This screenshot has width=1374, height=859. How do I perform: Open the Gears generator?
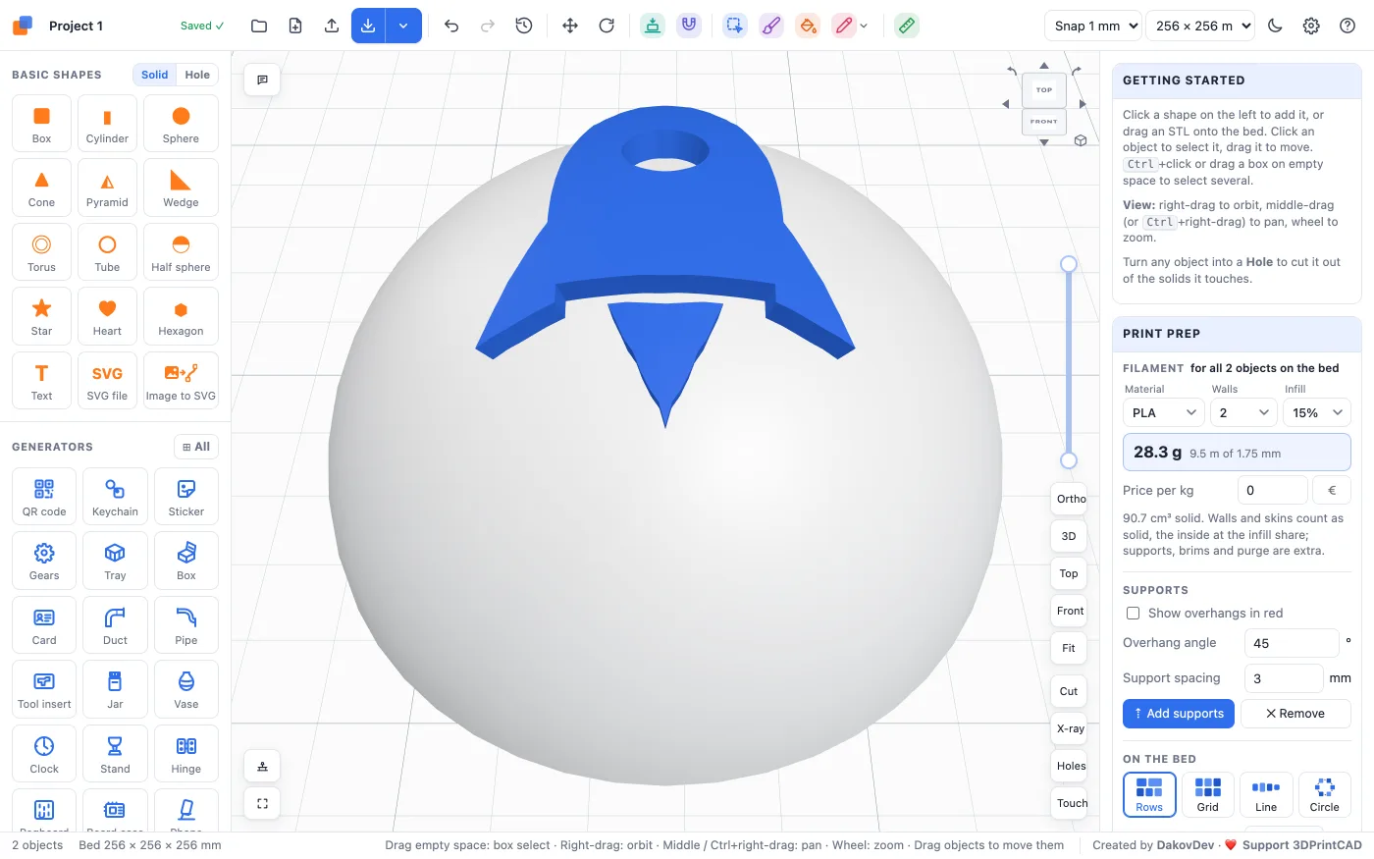44,561
